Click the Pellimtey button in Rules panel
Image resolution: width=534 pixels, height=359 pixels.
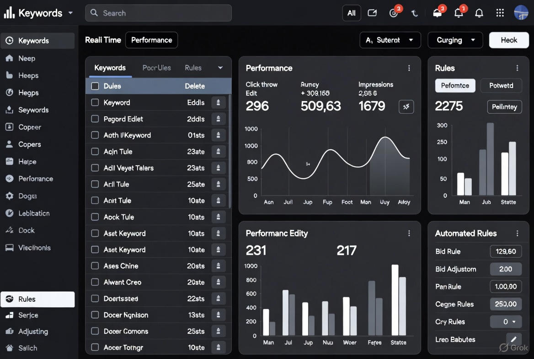[x=504, y=107]
